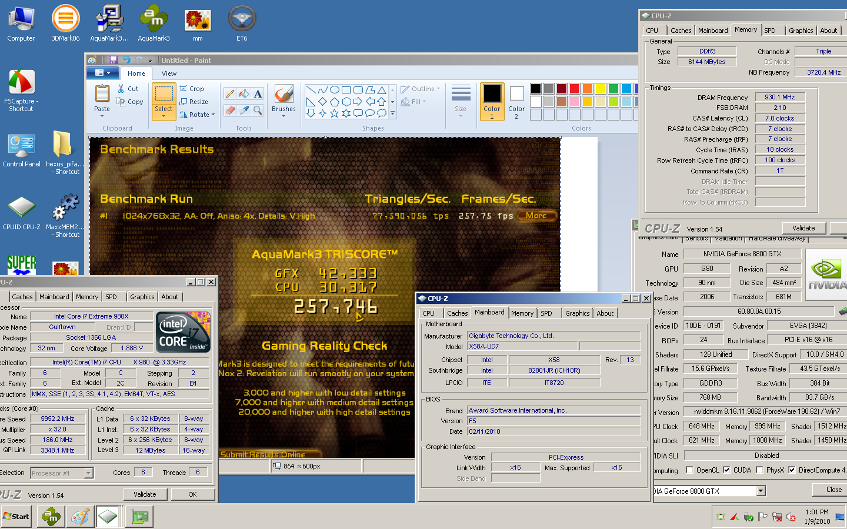Click the Copy icon in Paint's Clipboard group
Image resolution: width=847 pixels, height=529 pixels.
[x=121, y=102]
